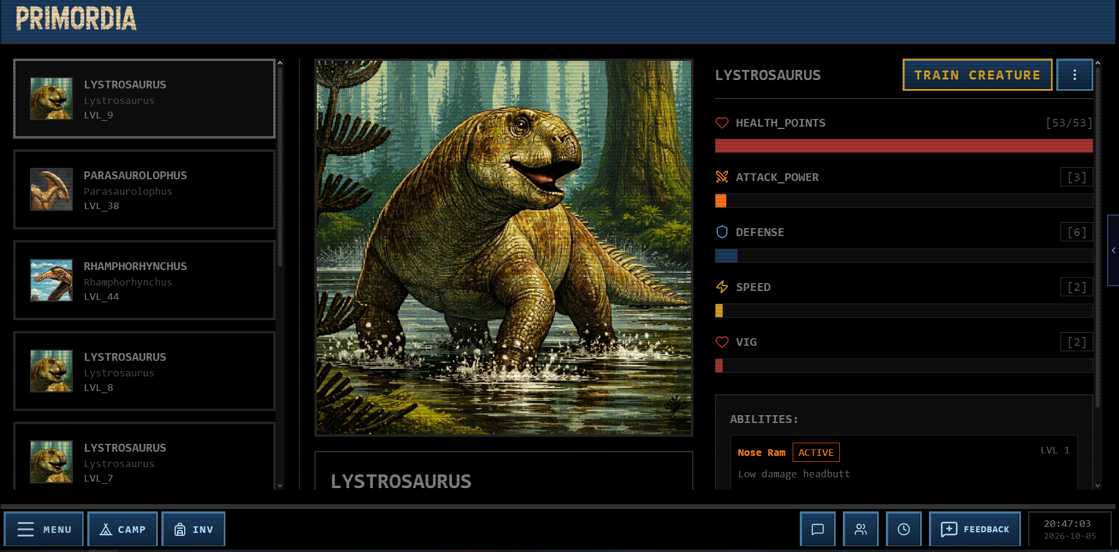Click the orange attack power bar
Screen dimensions: 1119x552
tap(721, 201)
